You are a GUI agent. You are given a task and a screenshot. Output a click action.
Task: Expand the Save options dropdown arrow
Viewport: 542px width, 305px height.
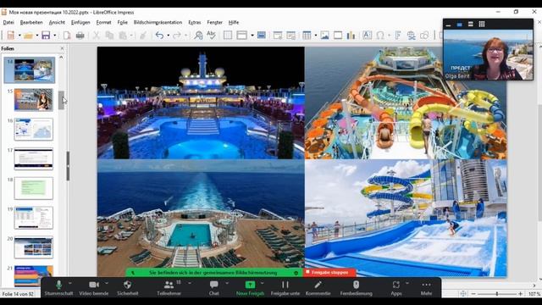coord(54,36)
